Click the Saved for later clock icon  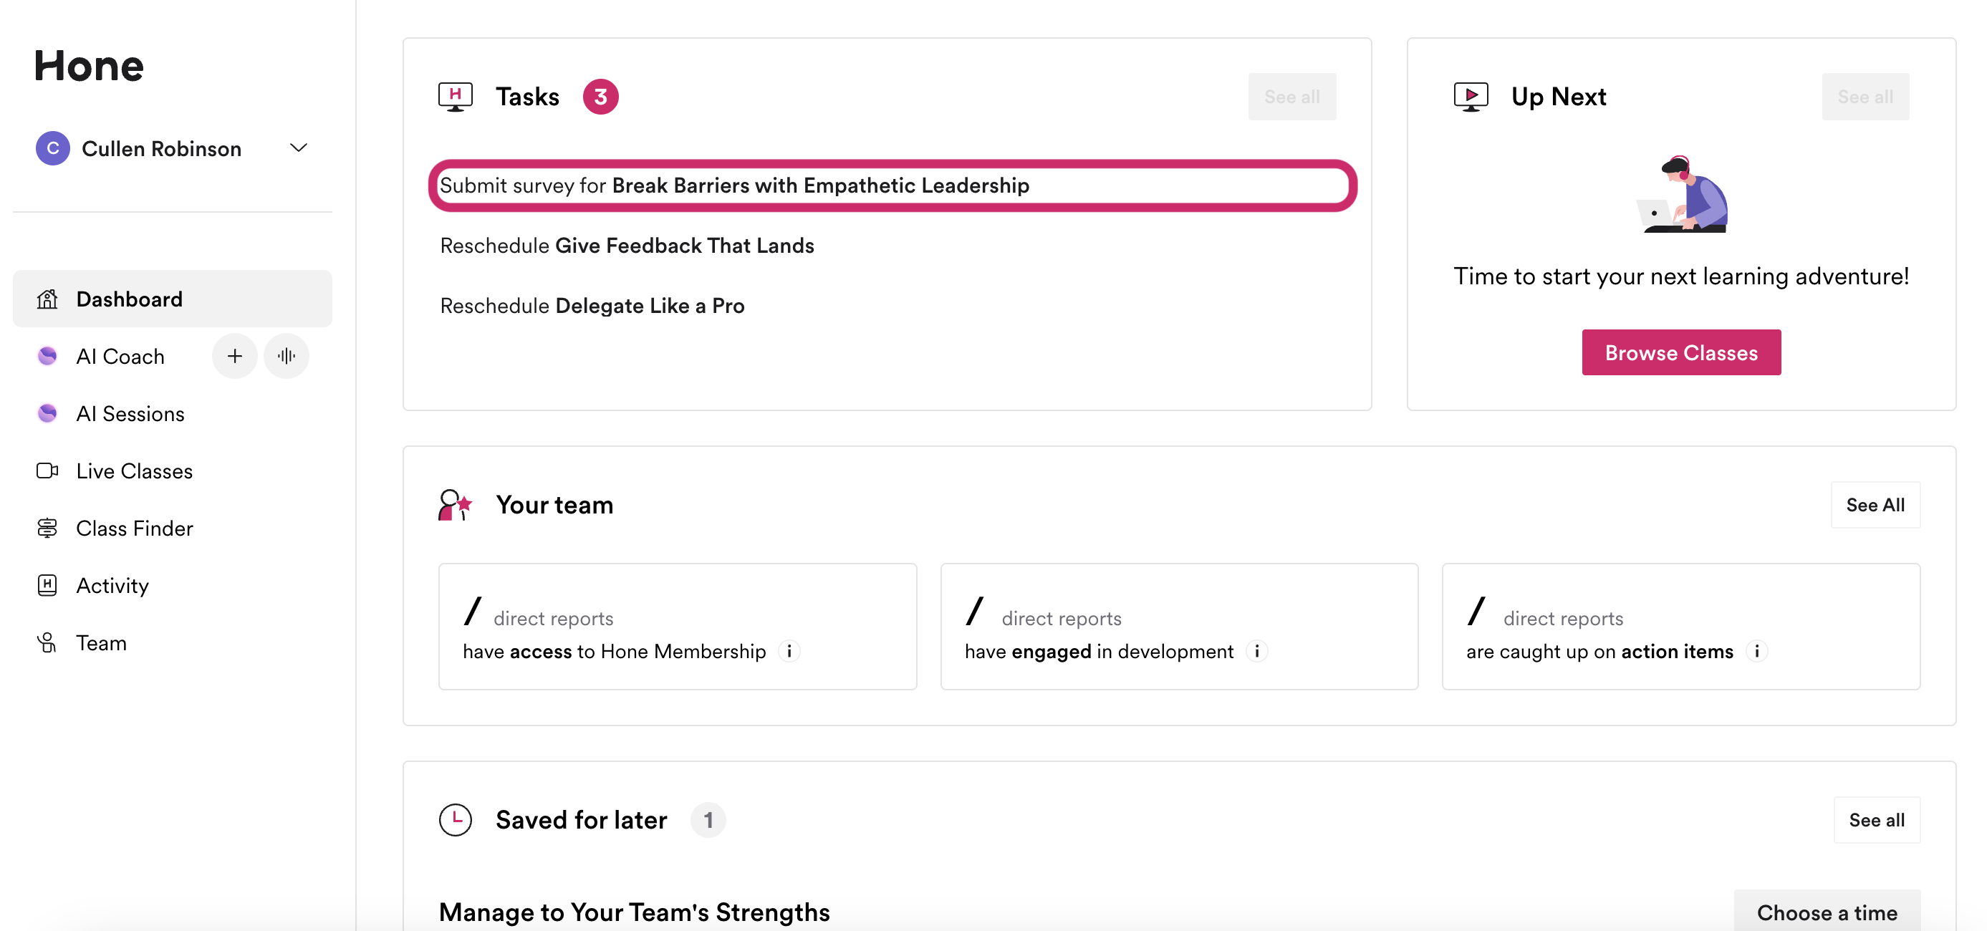click(455, 819)
